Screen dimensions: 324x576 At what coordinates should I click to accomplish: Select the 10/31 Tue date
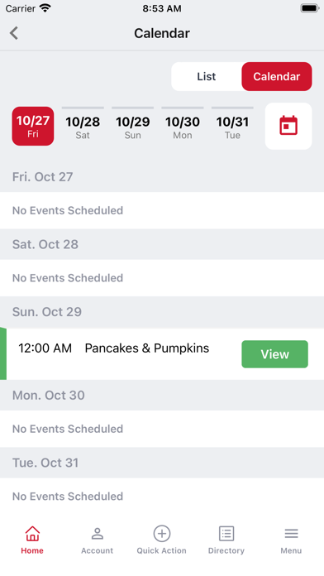click(232, 126)
